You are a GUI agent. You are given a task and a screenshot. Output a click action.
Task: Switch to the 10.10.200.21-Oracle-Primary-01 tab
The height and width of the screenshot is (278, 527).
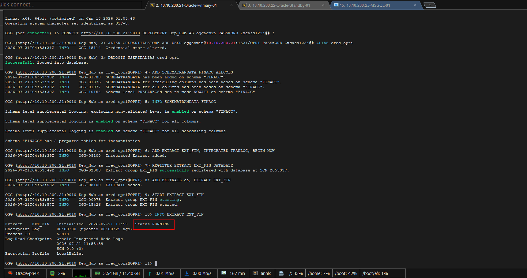186,5
